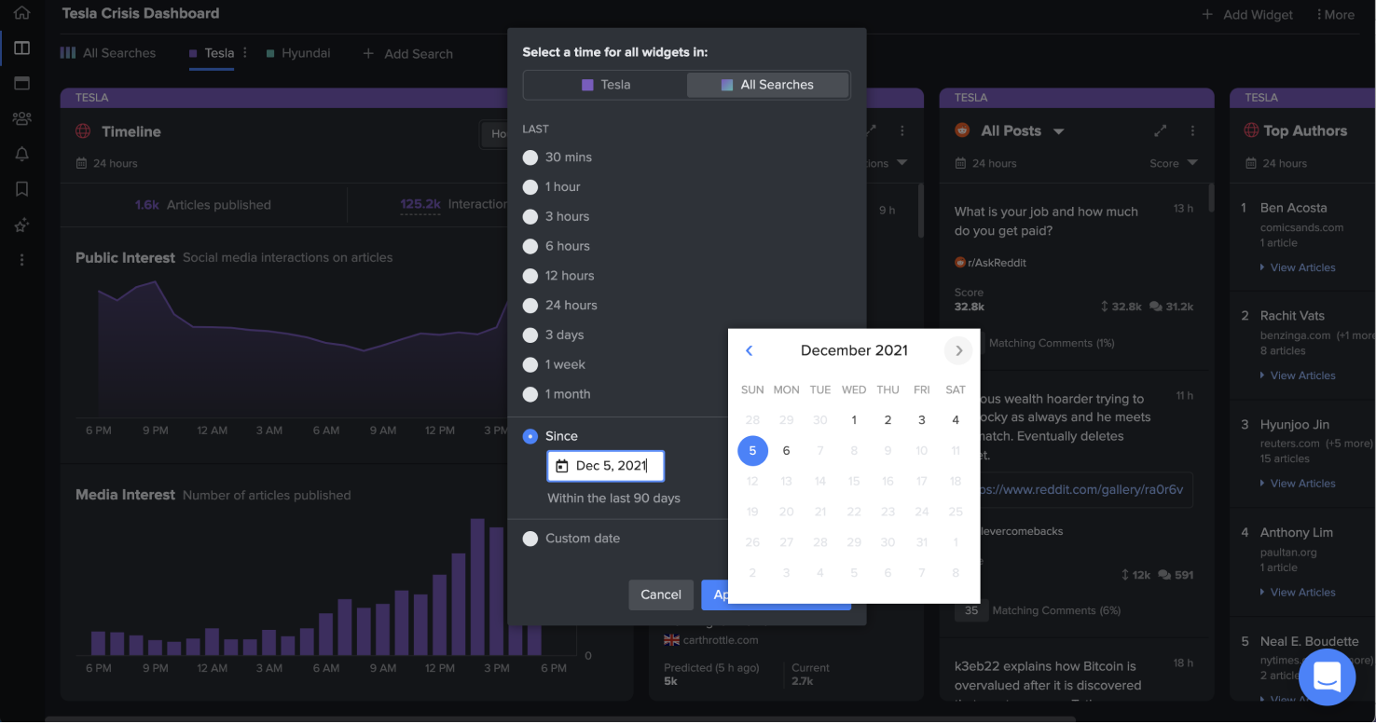Select the 3 hours radio option

click(530, 217)
